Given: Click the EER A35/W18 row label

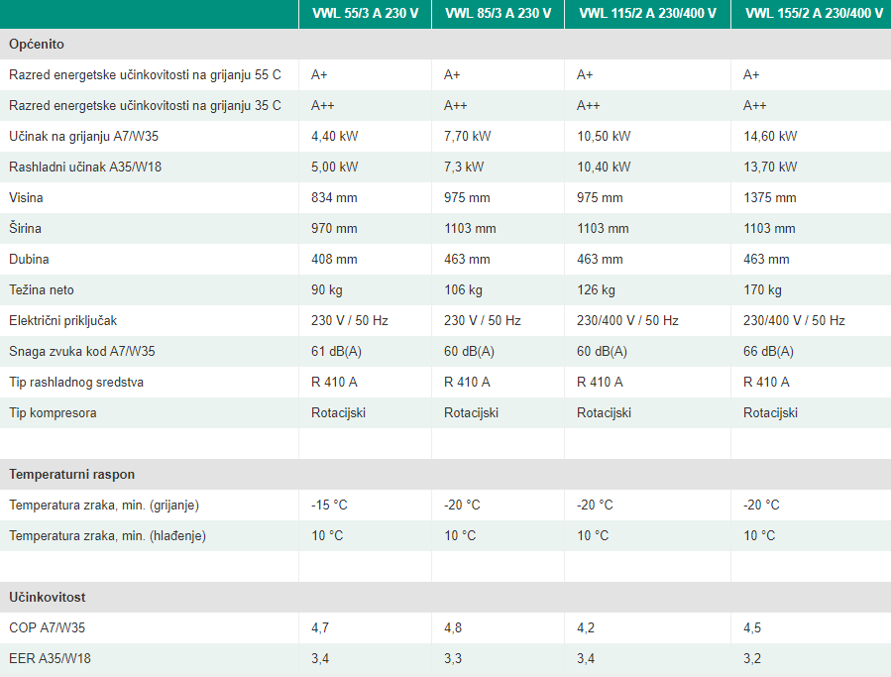Looking at the screenshot, I should pyautogui.click(x=50, y=659).
